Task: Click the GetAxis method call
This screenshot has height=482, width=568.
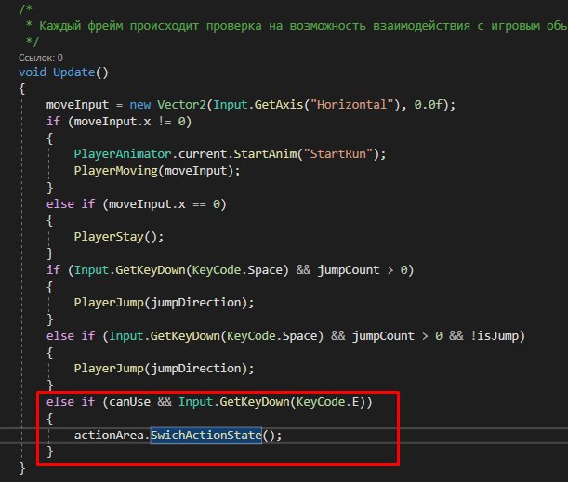Action: tap(279, 105)
